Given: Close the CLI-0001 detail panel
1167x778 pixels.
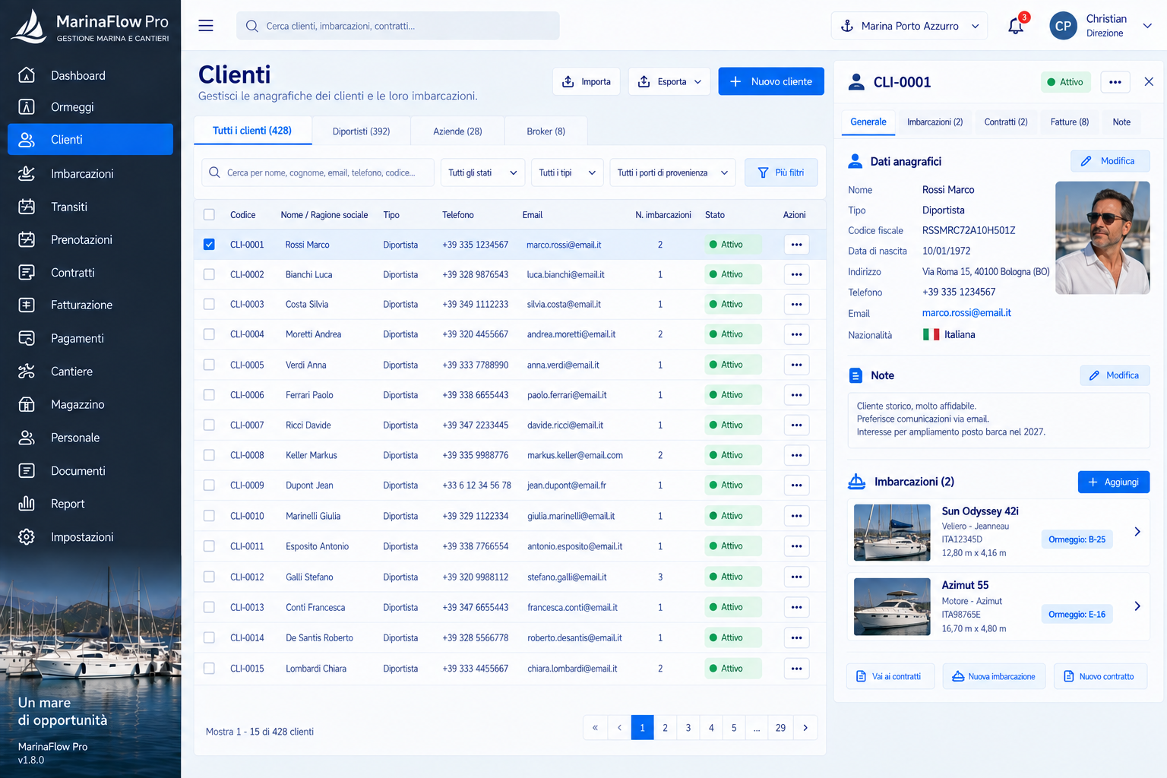Looking at the screenshot, I should click(x=1149, y=82).
